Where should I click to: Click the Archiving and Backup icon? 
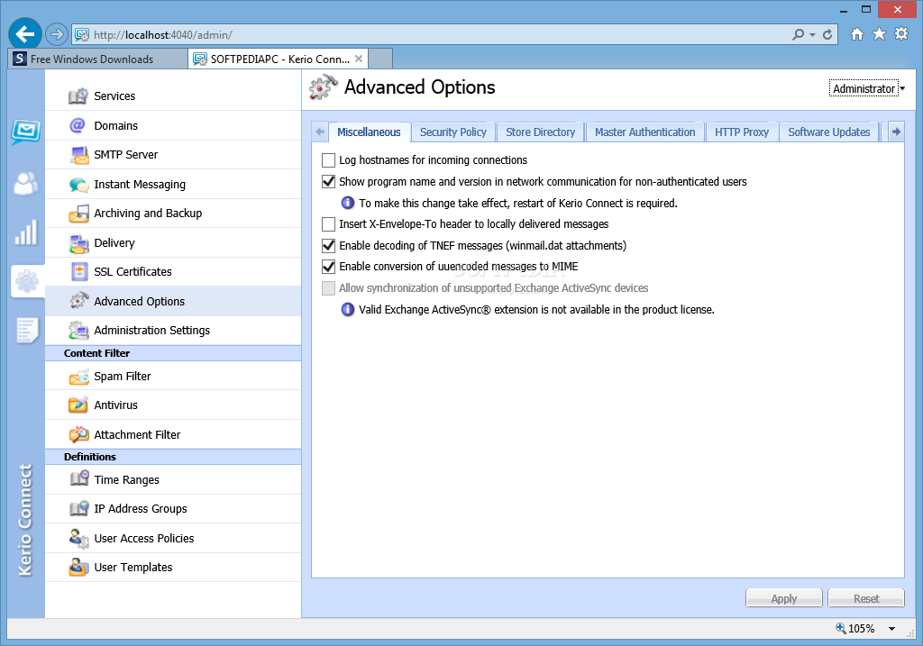(78, 213)
